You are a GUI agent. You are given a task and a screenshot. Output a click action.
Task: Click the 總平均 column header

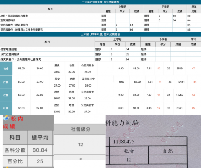pos(40,137)
